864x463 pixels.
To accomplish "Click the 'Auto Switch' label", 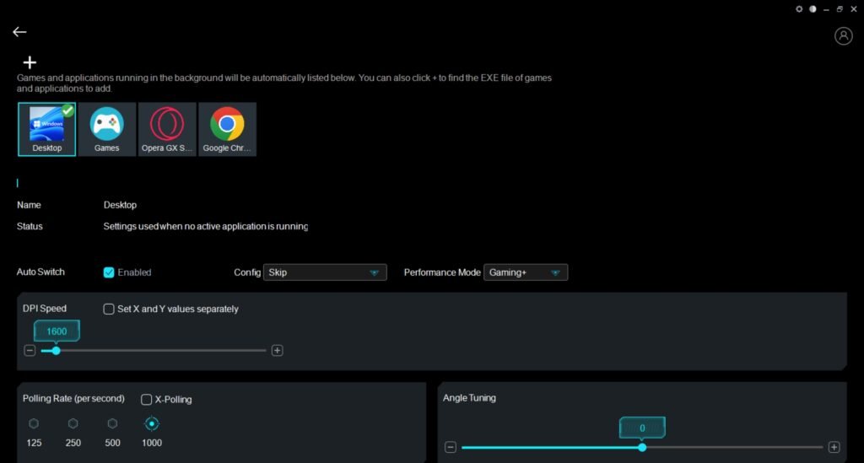I will (40, 272).
